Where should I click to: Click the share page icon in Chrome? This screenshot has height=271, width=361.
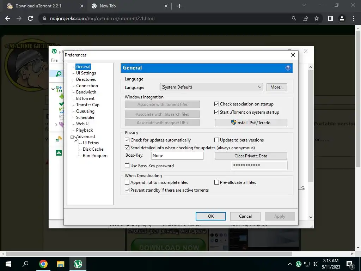click(305, 18)
